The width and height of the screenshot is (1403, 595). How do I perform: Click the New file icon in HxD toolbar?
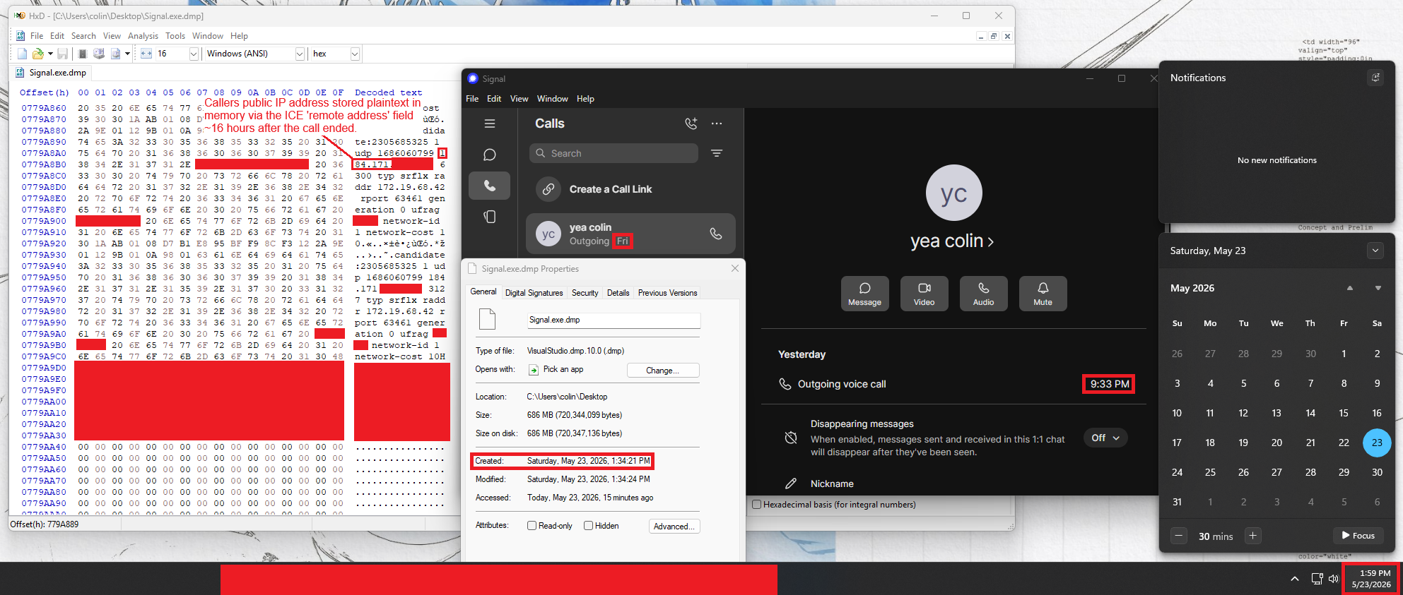(22, 54)
